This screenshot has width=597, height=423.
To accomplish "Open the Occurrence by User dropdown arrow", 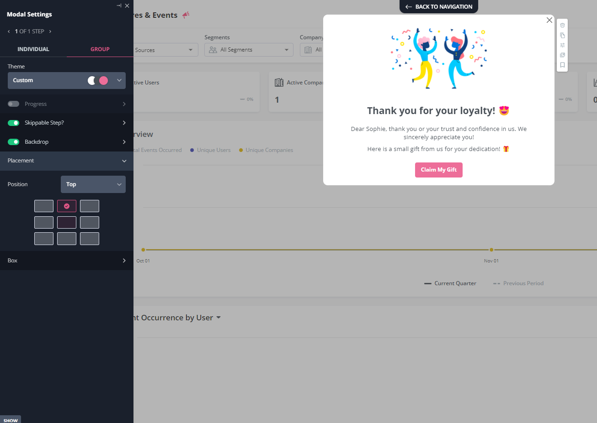I will tap(219, 318).
